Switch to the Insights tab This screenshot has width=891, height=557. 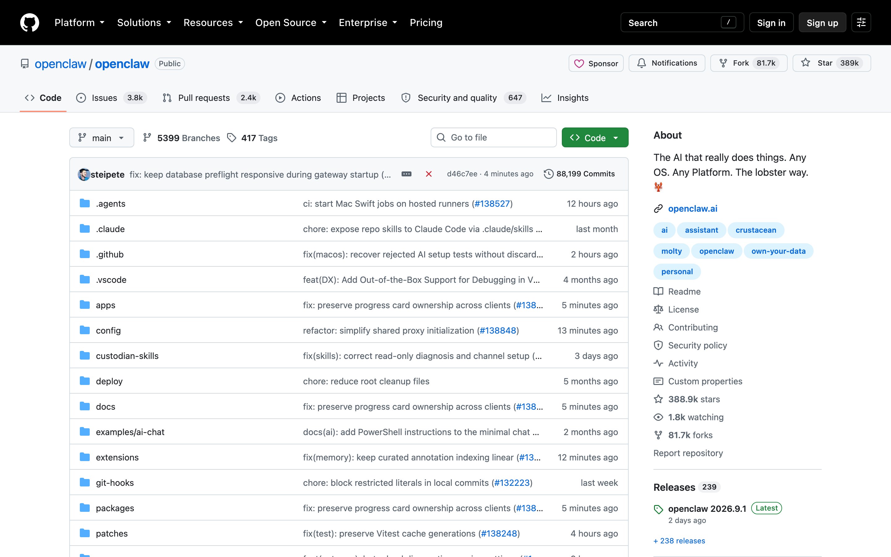[565, 97]
